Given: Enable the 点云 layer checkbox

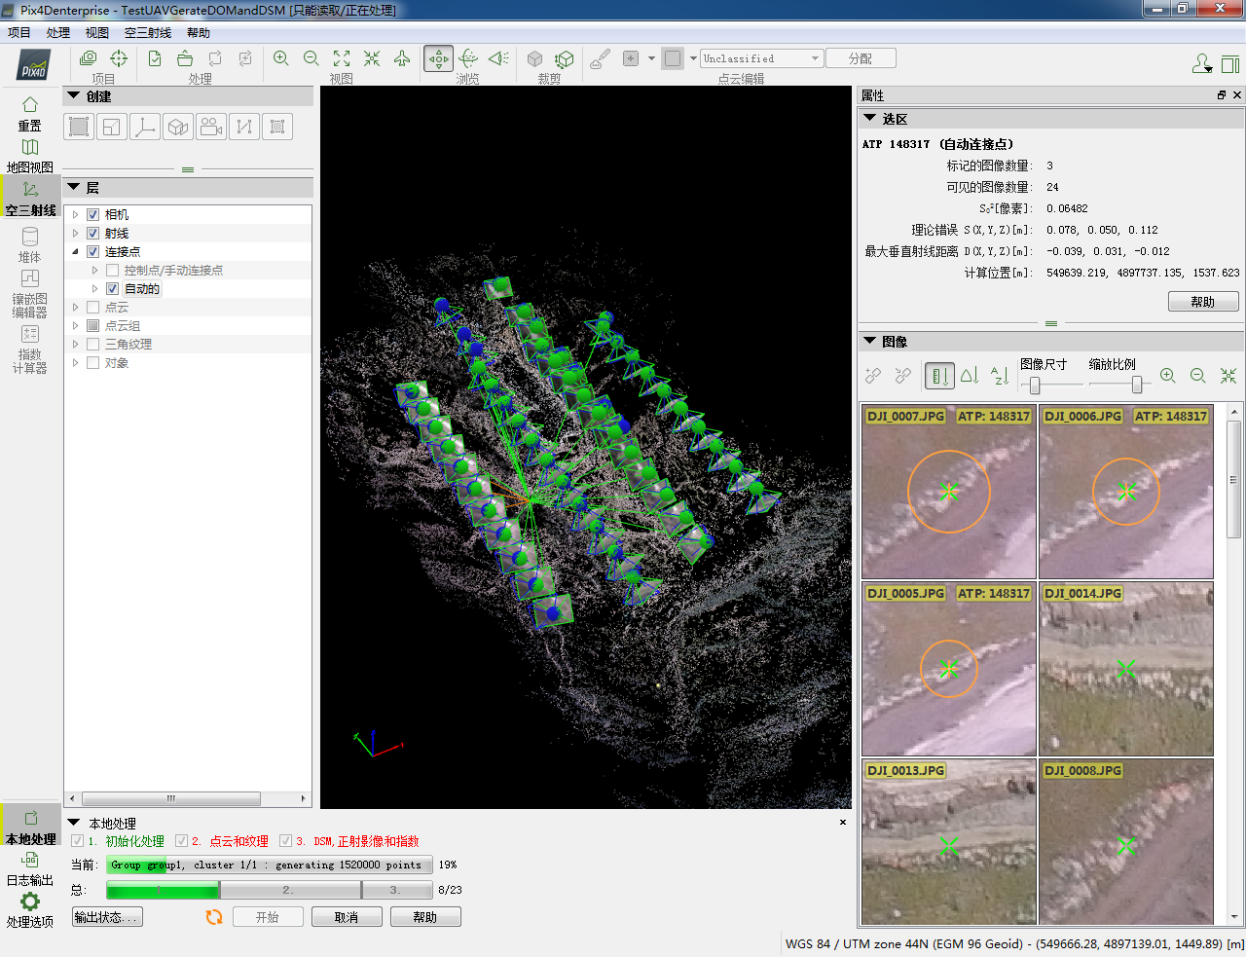Looking at the screenshot, I should click(x=92, y=308).
